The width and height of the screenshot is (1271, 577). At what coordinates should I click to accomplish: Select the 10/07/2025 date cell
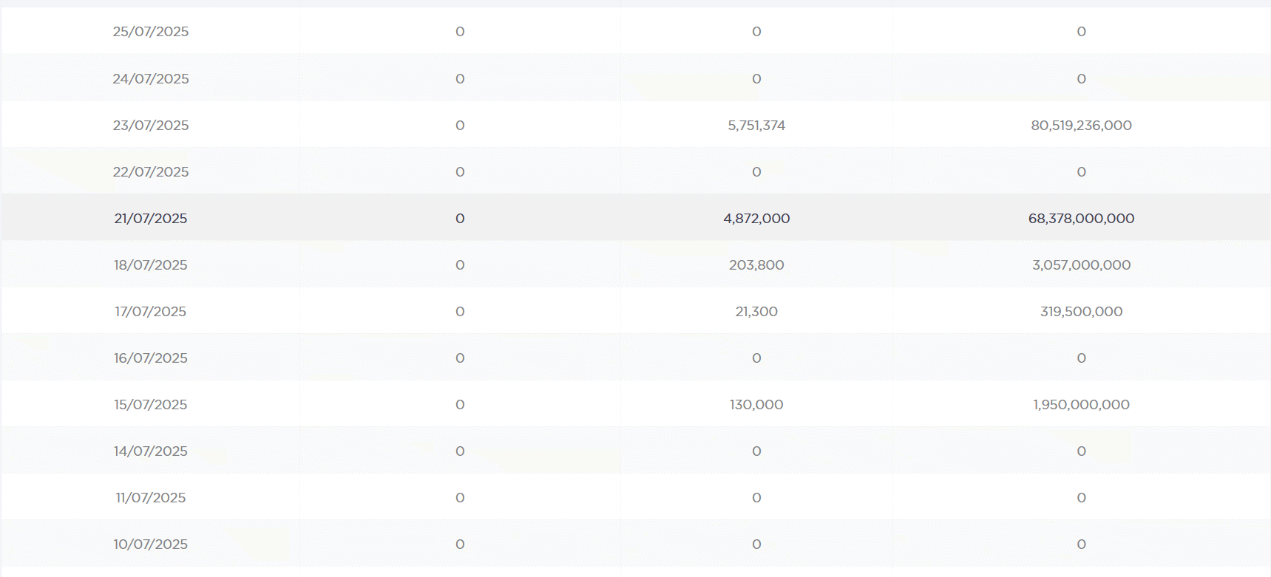tap(150, 544)
